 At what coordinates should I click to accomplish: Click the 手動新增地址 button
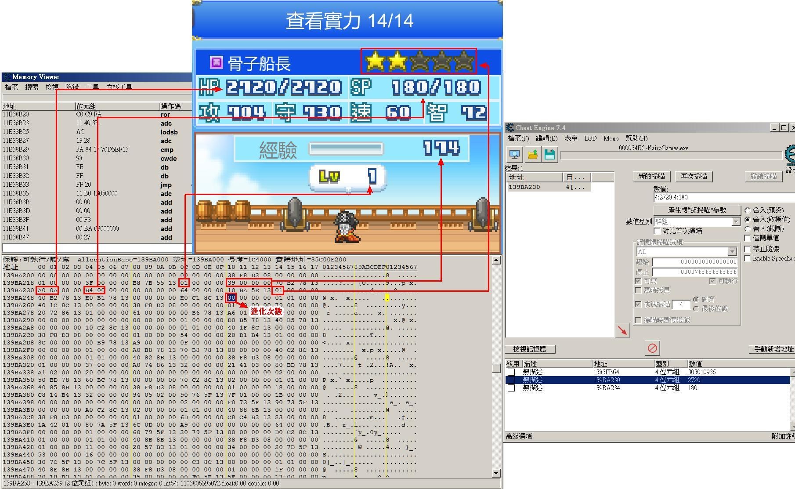tap(772, 349)
